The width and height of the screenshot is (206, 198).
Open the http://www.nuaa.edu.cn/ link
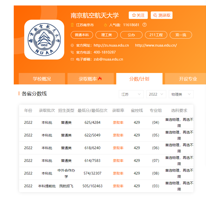(x=156, y=45)
